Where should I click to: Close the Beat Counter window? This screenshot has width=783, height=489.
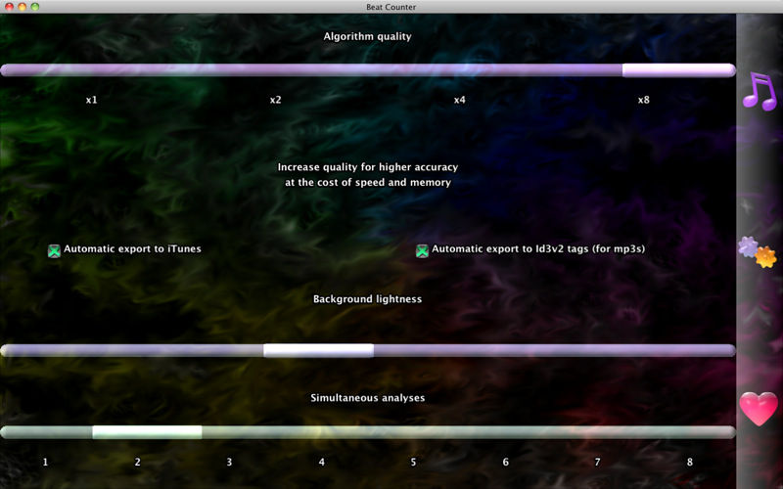point(10,7)
